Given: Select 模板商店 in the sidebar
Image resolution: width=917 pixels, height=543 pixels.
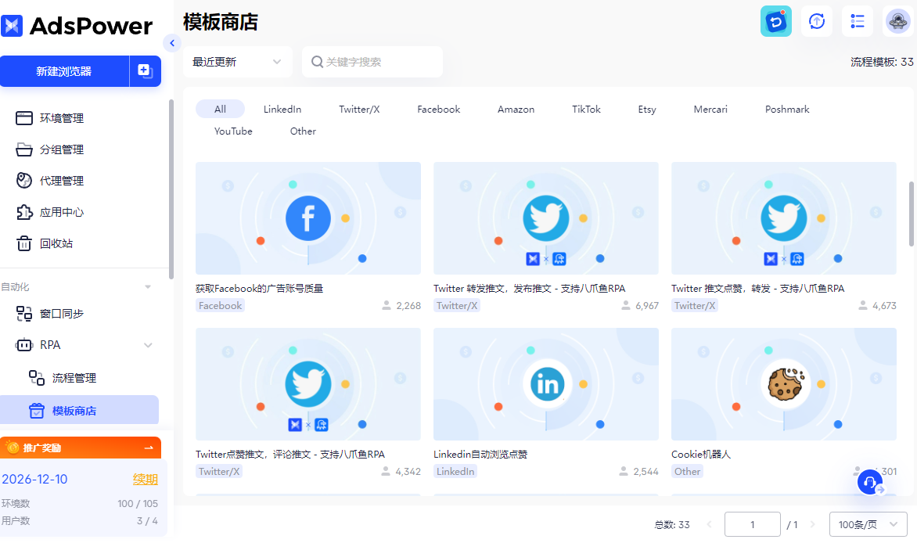Looking at the screenshot, I should [80, 410].
